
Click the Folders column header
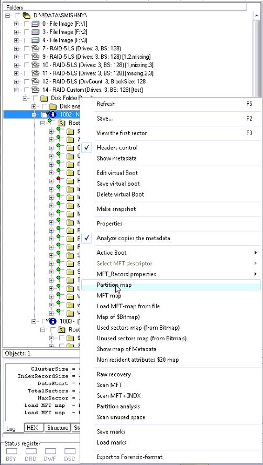click(x=125, y=7)
